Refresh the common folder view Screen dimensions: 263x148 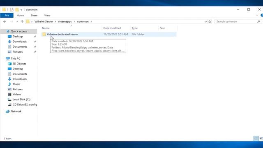[x=210, y=21]
